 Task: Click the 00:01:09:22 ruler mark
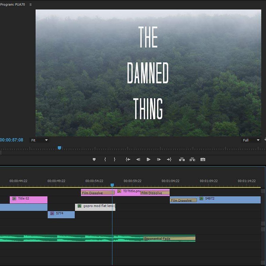coord(209,181)
